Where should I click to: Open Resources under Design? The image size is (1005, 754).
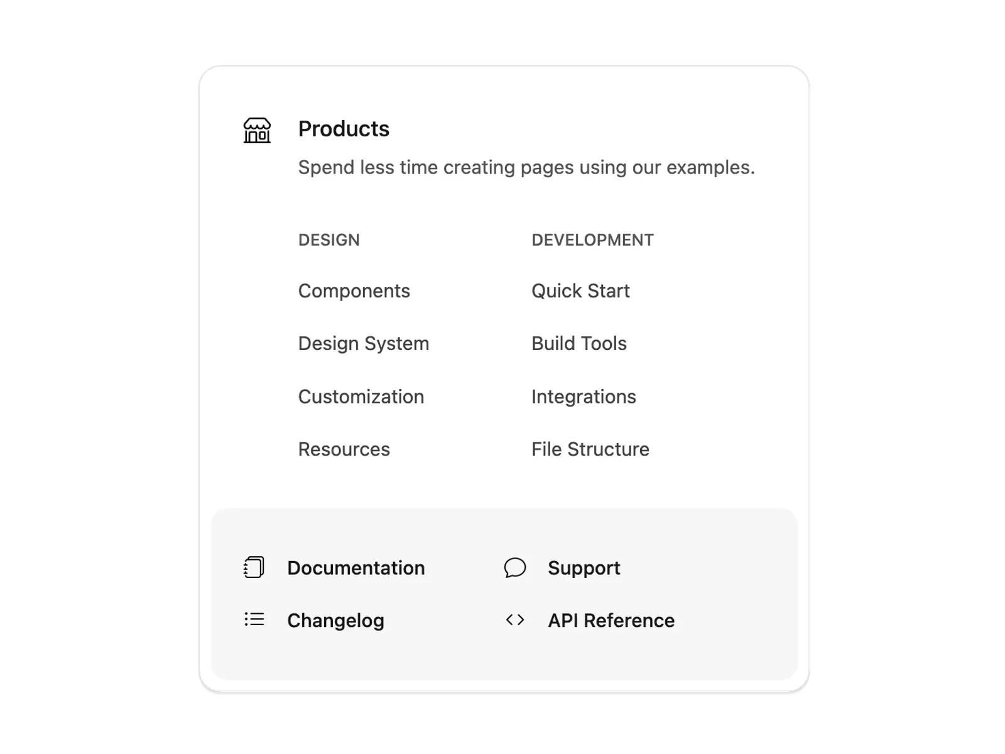coord(344,449)
